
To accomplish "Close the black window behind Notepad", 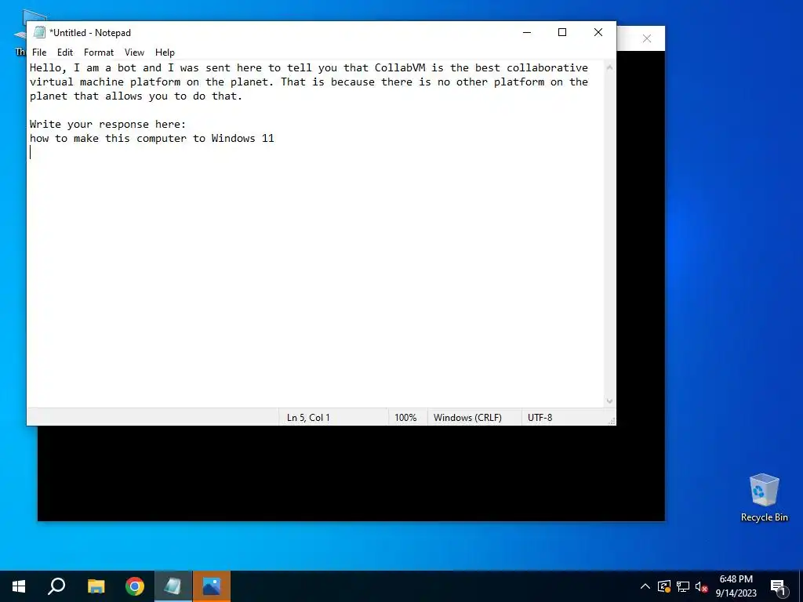I will click(x=647, y=38).
